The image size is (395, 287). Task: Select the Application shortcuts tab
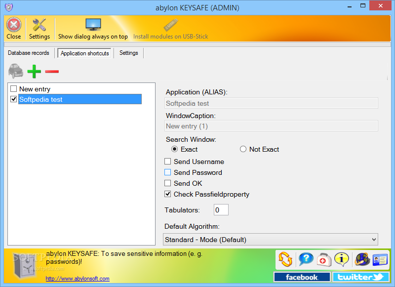tap(84, 53)
